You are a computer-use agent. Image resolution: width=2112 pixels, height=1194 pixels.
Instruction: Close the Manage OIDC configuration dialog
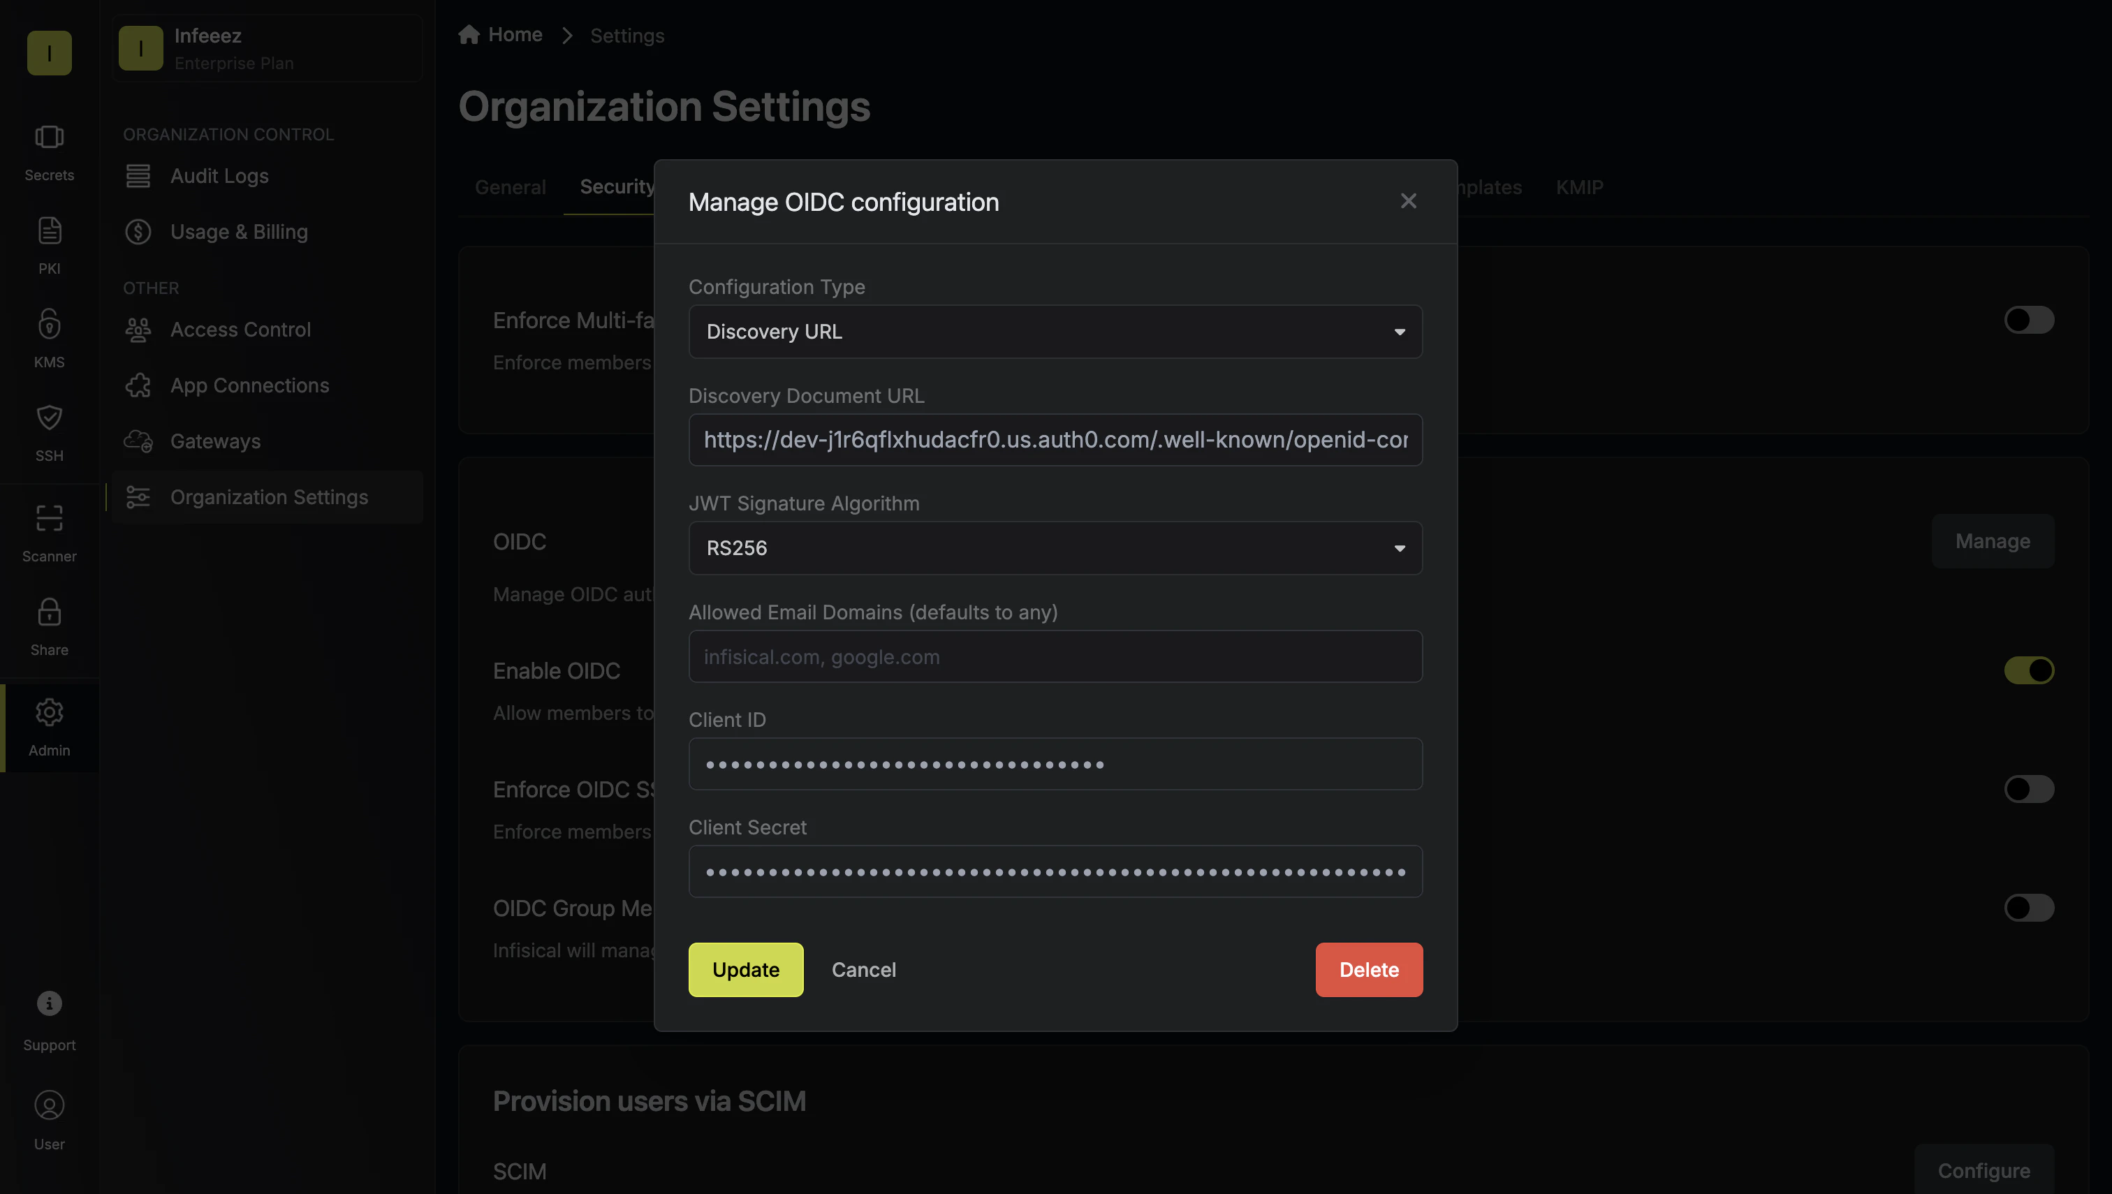1408,201
